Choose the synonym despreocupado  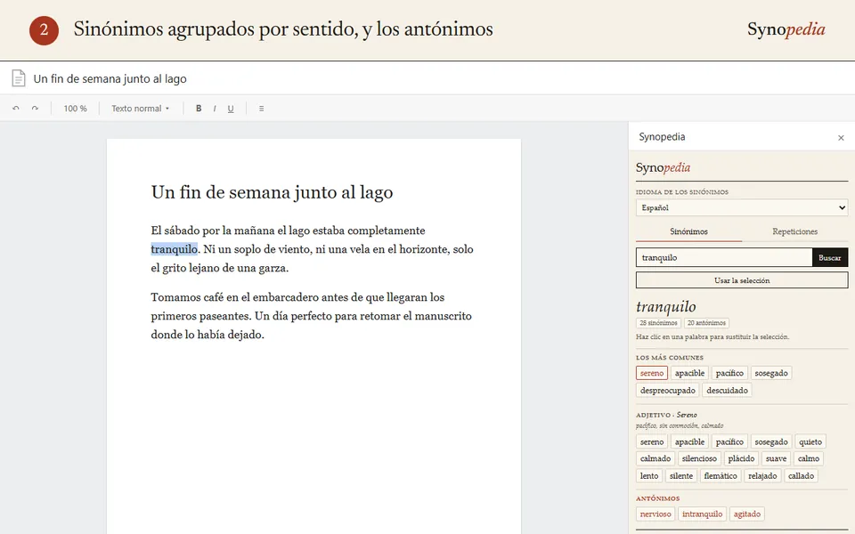(x=667, y=390)
